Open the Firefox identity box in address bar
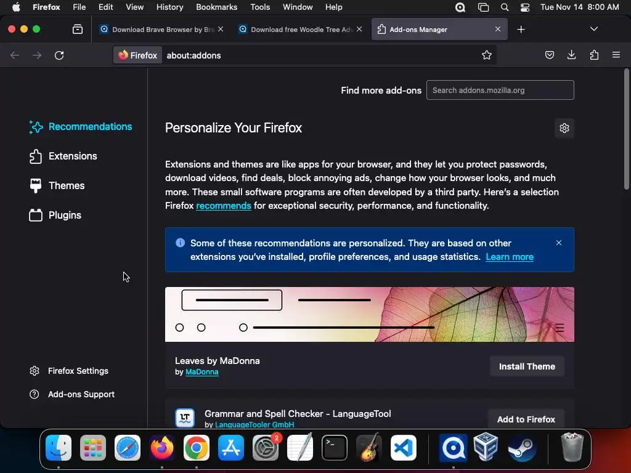Screen dimensions: 631x473 [137, 55]
